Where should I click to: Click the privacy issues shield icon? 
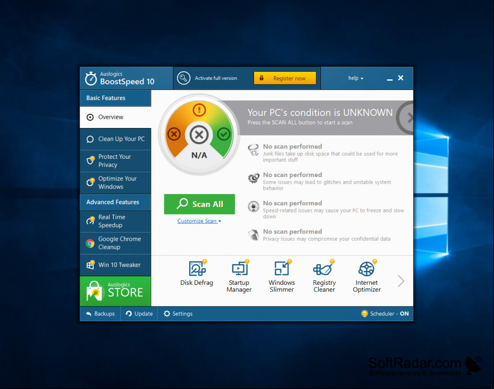click(254, 235)
